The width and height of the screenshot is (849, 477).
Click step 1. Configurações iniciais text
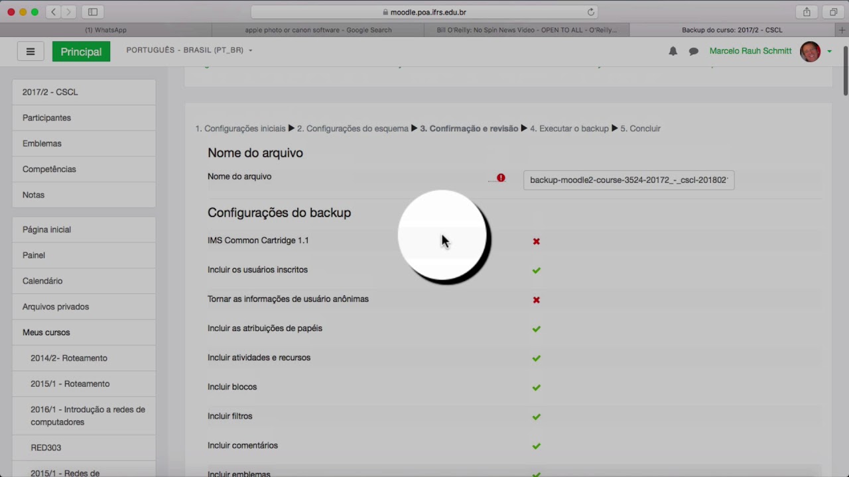[x=240, y=129]
